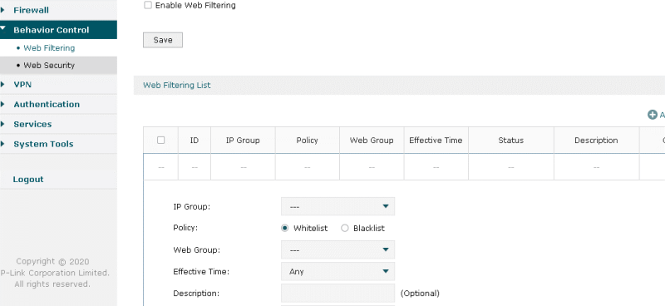Image resolution: width=665 pixels, height=306 pixels.
Task: Open the Effective Time dropdown showing Any
Action: [337, 272]
